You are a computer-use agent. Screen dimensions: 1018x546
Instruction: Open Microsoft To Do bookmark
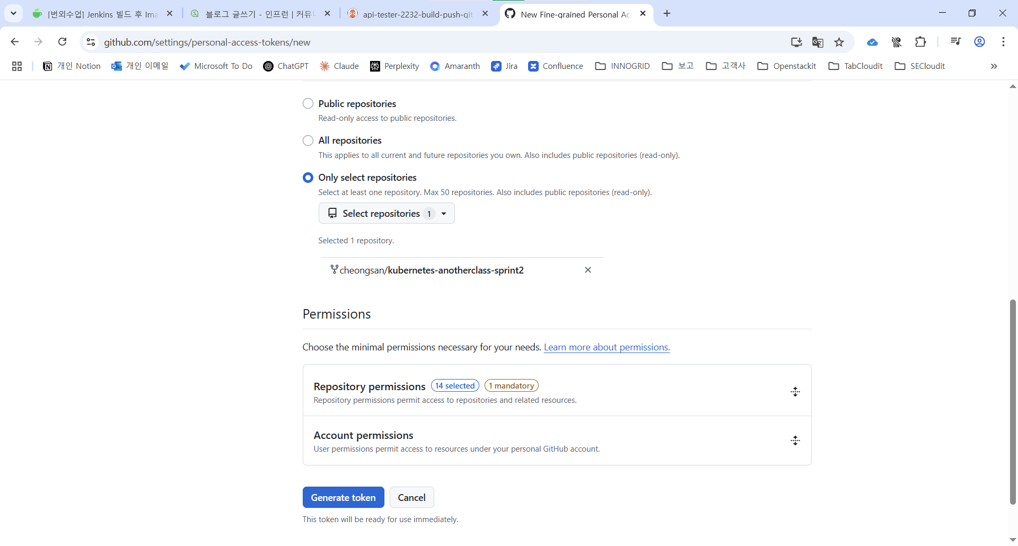[x=216, y=66]
